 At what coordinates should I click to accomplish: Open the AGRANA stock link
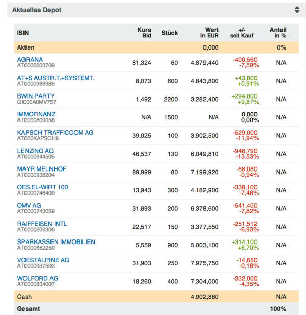30,60
